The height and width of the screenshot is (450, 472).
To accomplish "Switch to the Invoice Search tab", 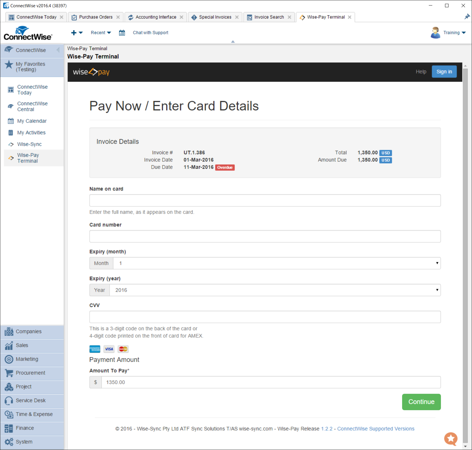I will 269,17.
